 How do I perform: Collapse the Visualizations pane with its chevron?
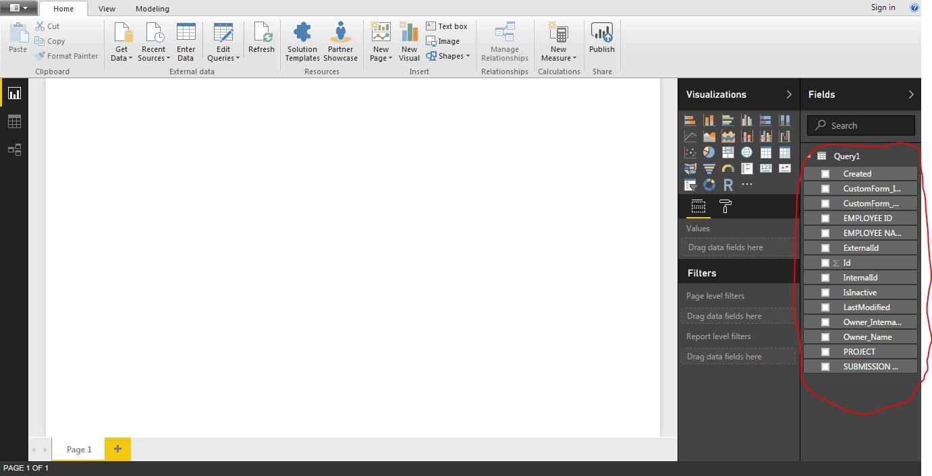click(x=788, y=94)
